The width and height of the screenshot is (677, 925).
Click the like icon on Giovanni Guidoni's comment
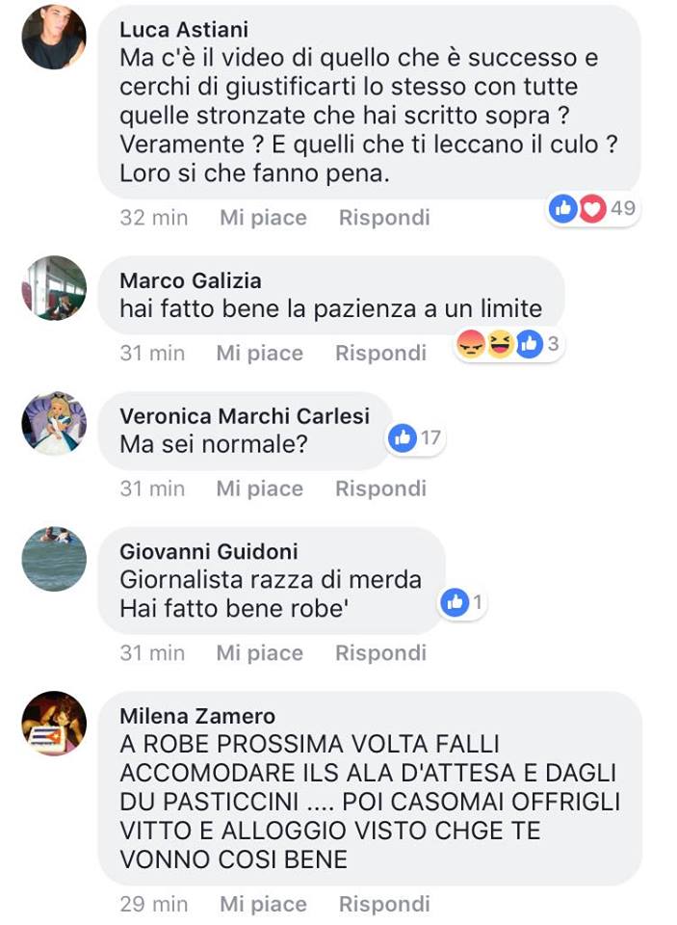pos(455,602)
